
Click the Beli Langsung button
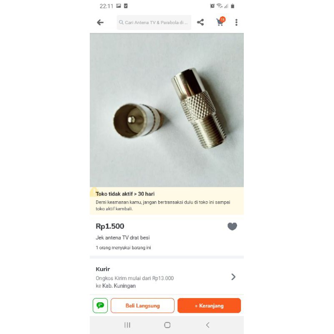(x=142, y=306)
